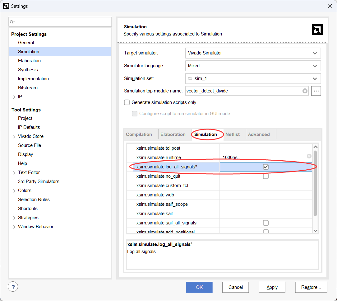The height and width of the screenshot is (301, 337).
Task: Click scroll up arrow in properties table
Action: (316, 147)
